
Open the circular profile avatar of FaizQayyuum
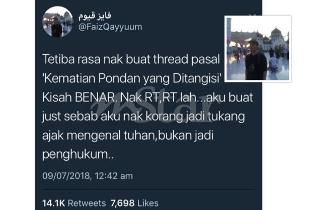[58, 22]
